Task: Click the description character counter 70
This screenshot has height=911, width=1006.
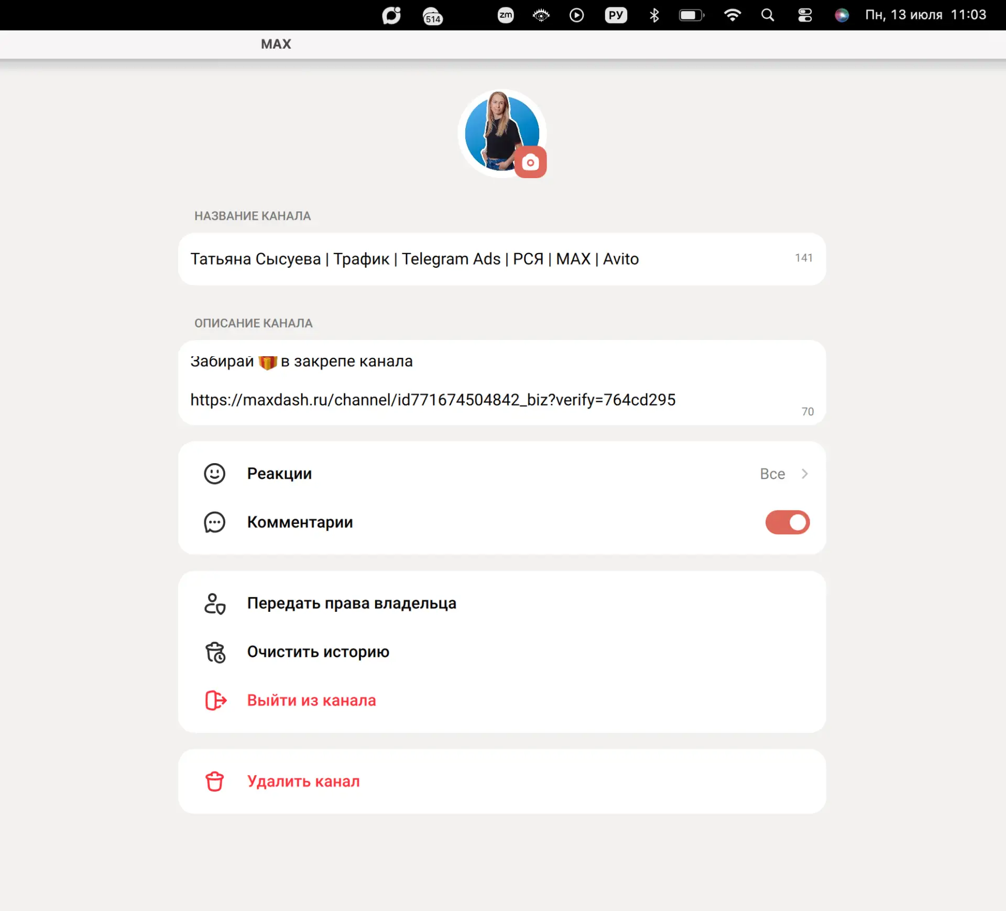Action: [x=807, y=412]
